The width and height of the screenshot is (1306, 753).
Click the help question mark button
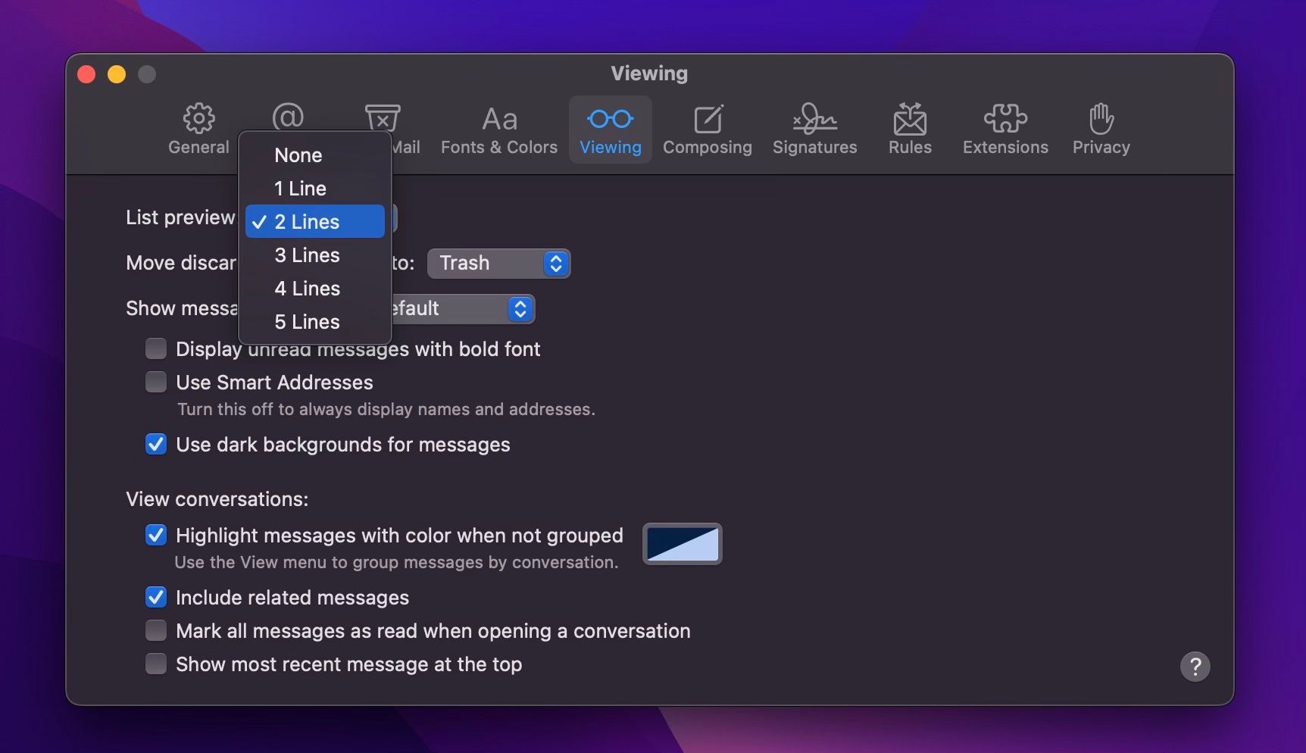pos(1195,667)
